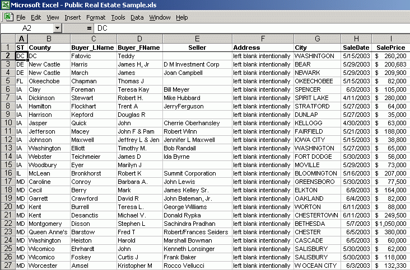Click the CHESTERTOWN city cell
The width and height of the screenshot is (410, 270).
pyautogui.click(x=318, y=215)
